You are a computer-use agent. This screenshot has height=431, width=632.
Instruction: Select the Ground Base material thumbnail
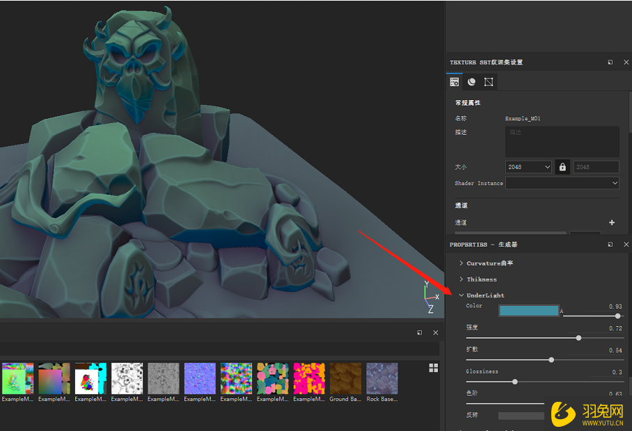coord(346,379)
